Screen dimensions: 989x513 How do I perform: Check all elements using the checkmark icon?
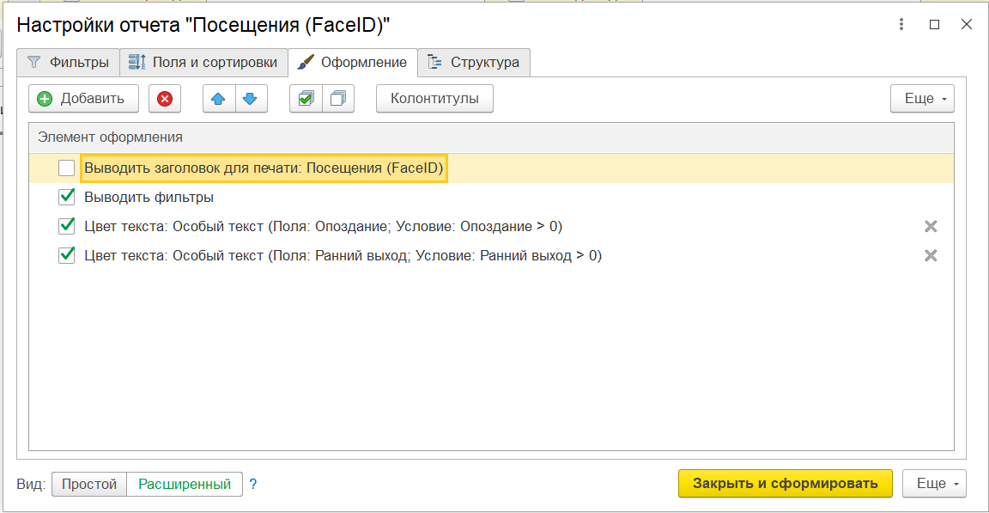click(306, 99)
